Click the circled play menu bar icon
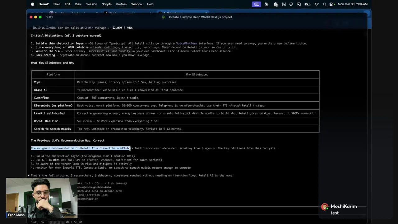Screen dimensions: 398x224 (291, 4)
